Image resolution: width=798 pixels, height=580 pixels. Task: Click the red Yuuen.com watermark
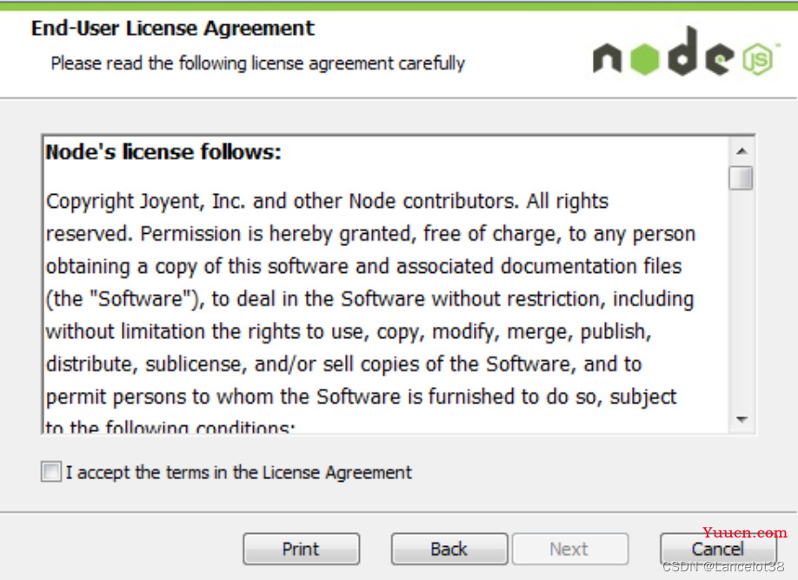point(745,533)
